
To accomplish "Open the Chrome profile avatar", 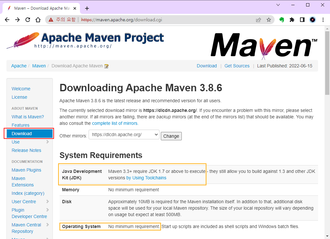I will pyautogui.click(x=313, y=20).
